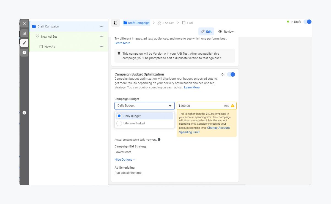Open the Campaign Budget type dropdown
331x204 pixels.
(x=144, y=106)
